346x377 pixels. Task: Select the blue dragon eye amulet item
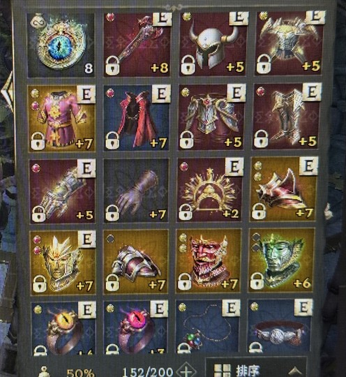(61, 45)
